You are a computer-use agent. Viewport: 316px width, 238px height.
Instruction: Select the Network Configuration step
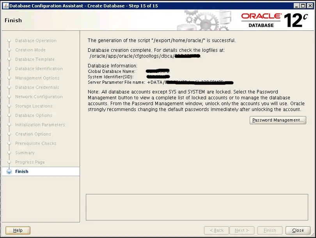pos(39,97)
